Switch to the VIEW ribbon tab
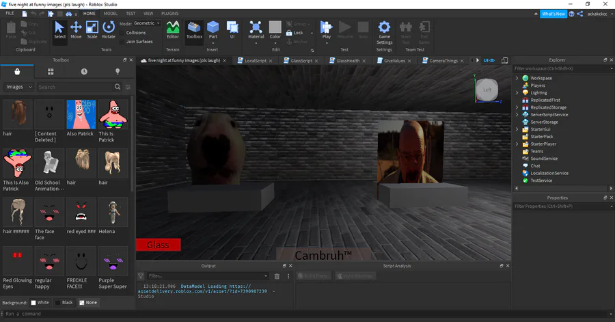615x322 pixels. tap(148, 14)
